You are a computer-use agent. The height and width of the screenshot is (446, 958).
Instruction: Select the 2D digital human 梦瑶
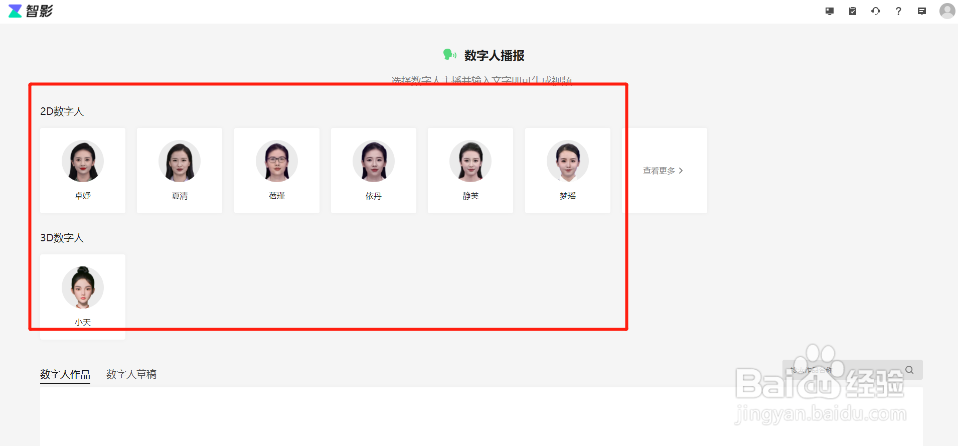pos(568,171)
